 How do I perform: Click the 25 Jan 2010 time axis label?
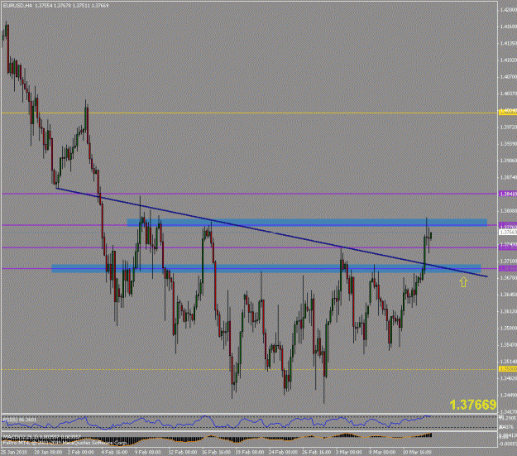click(x=13, y=452)
